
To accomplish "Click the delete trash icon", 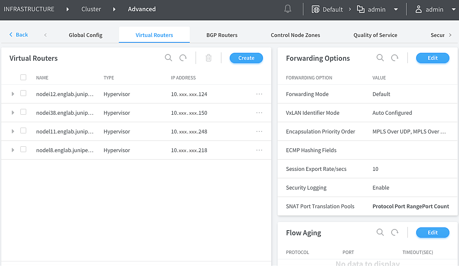I will tap(208, 58).
